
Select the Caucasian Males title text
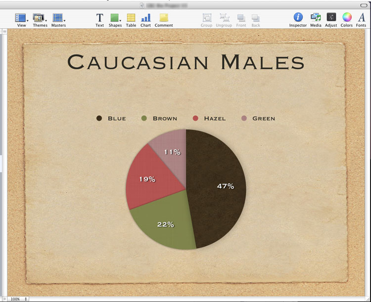(x=185, y=62)
